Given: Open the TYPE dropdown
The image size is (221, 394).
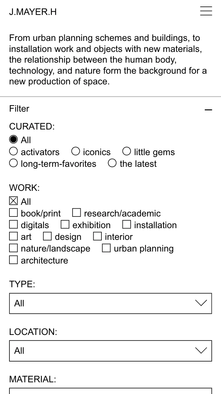Looking at the screenshot, I should click(110, 303).
